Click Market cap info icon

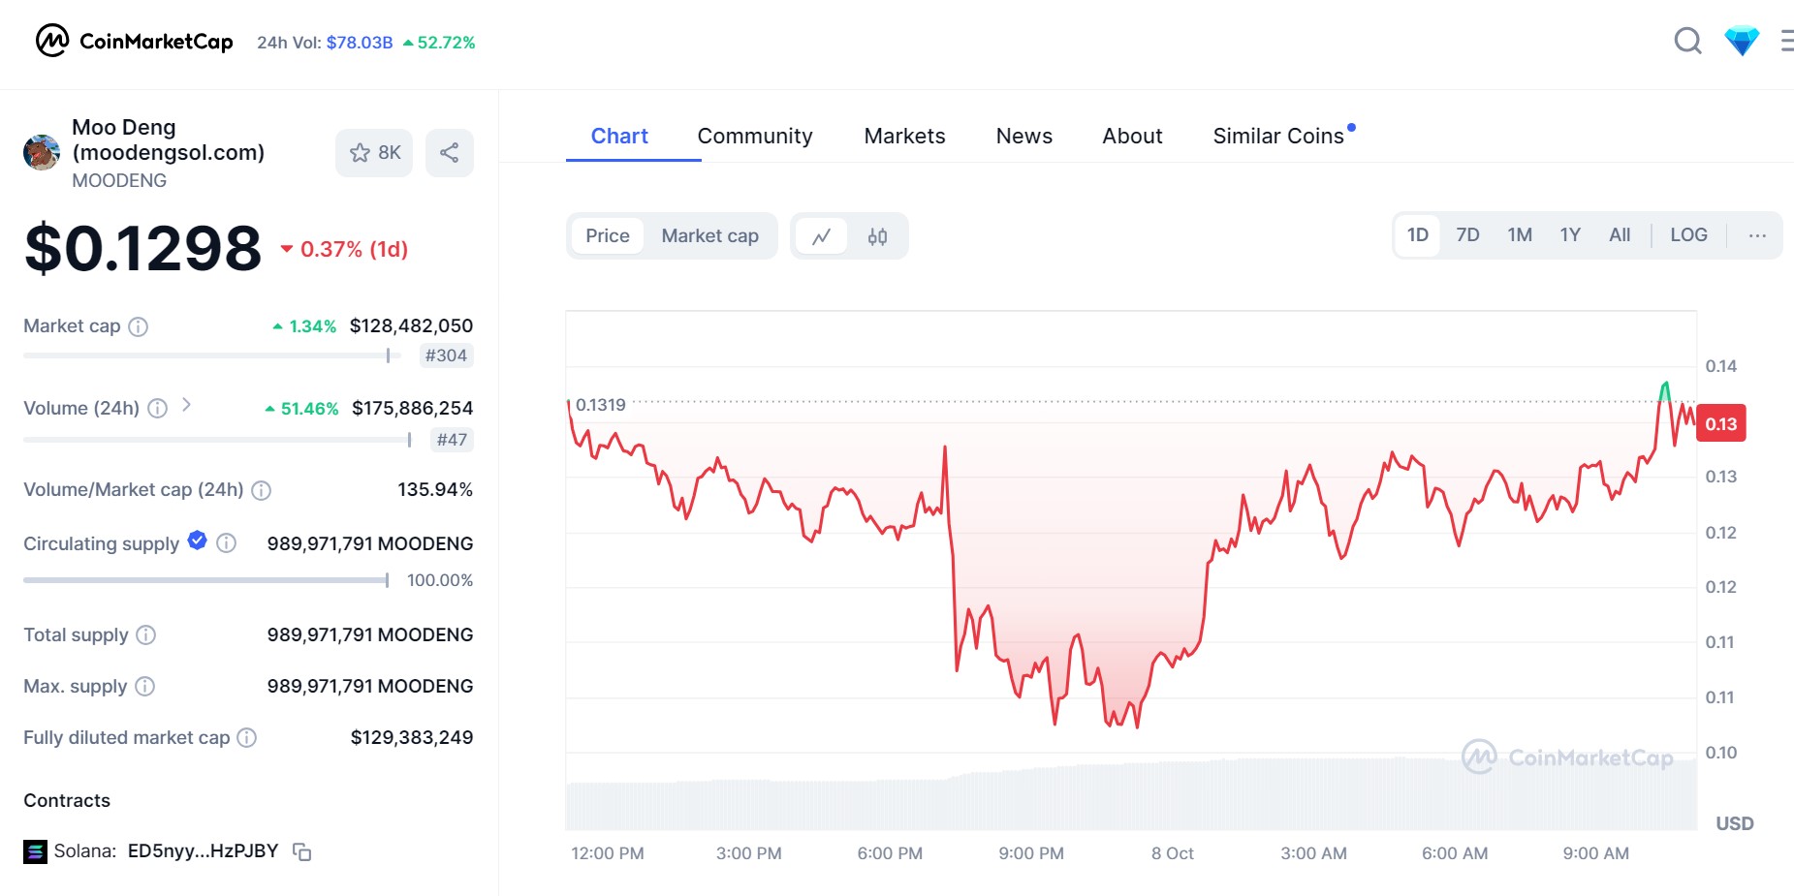pos(139,326)
